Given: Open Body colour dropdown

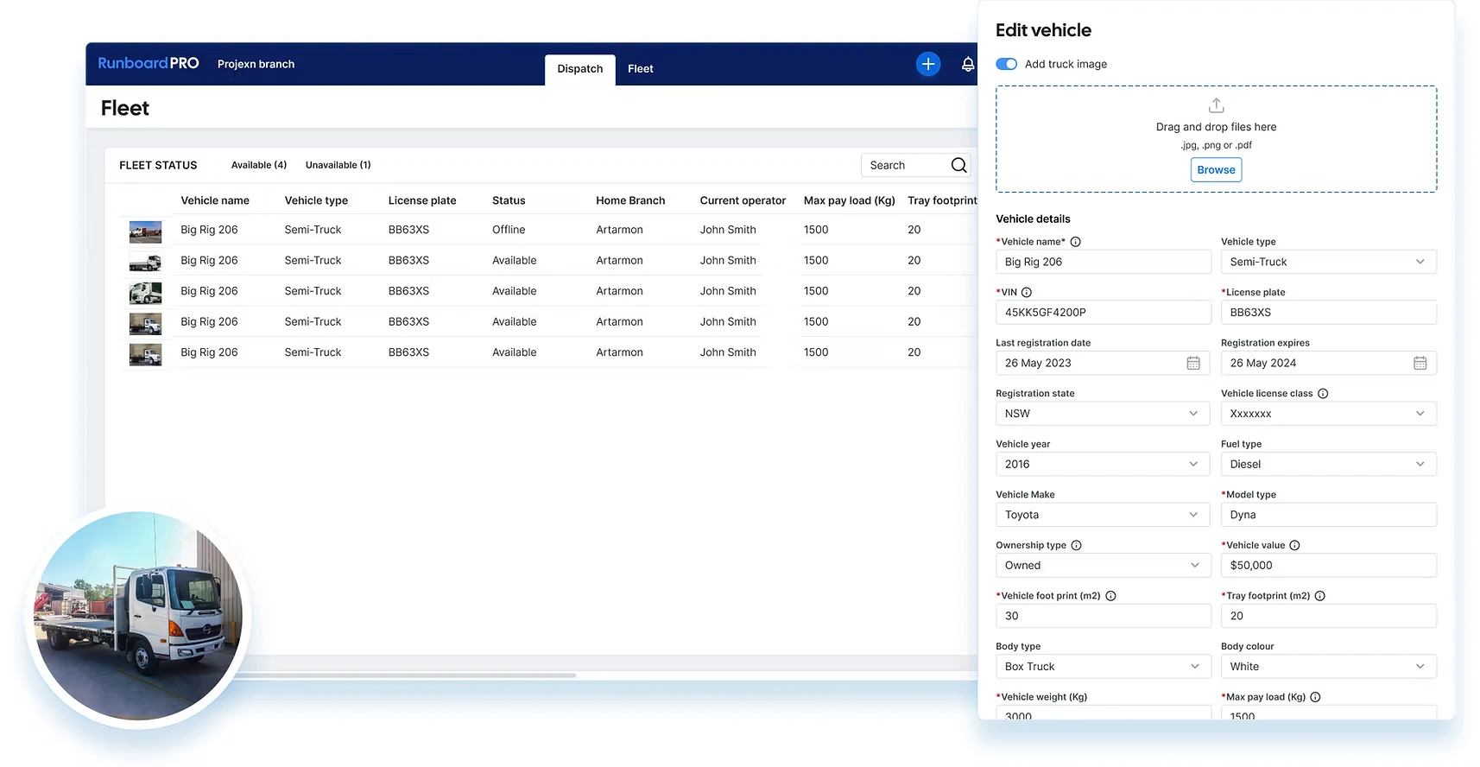Looking at the screenshot, I should (x=1328, y=667).
